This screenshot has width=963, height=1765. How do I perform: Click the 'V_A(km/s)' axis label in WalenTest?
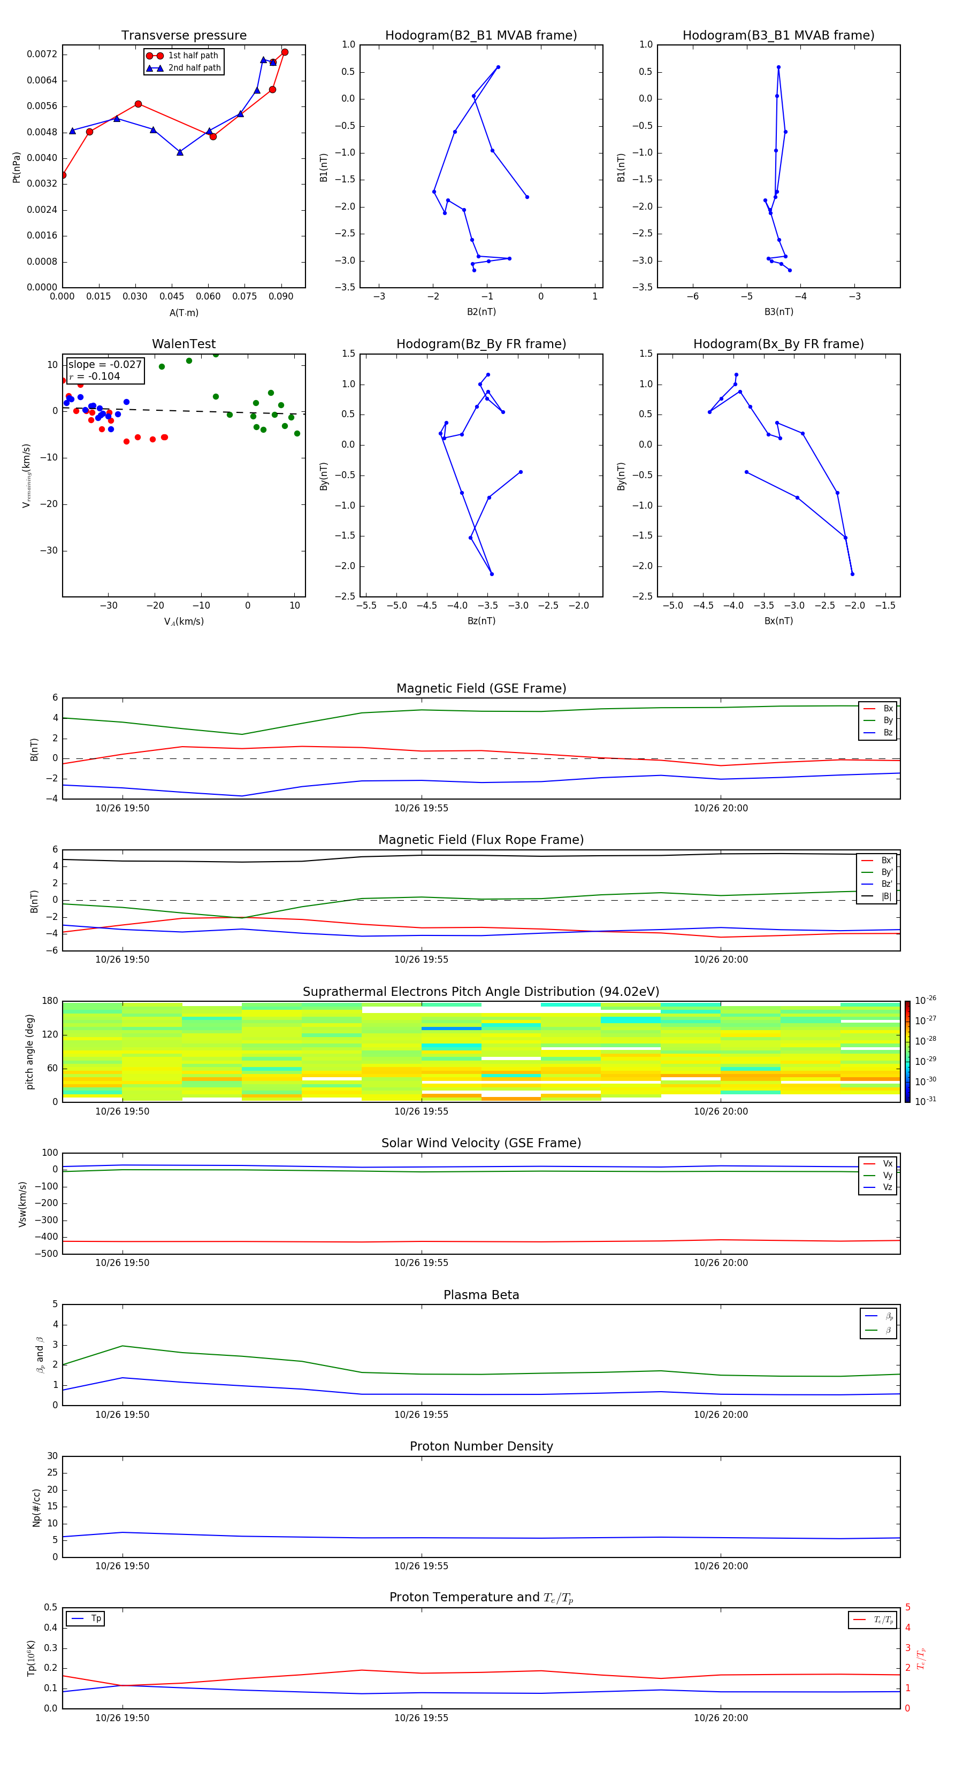[x=184, y=621]
